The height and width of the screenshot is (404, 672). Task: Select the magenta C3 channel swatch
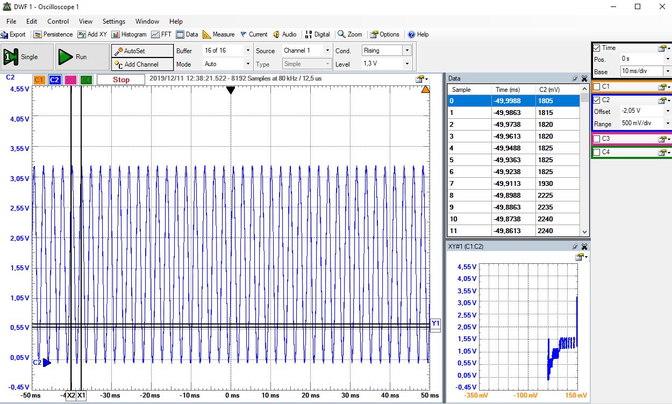pyautogui.click(x=70, y=80)
